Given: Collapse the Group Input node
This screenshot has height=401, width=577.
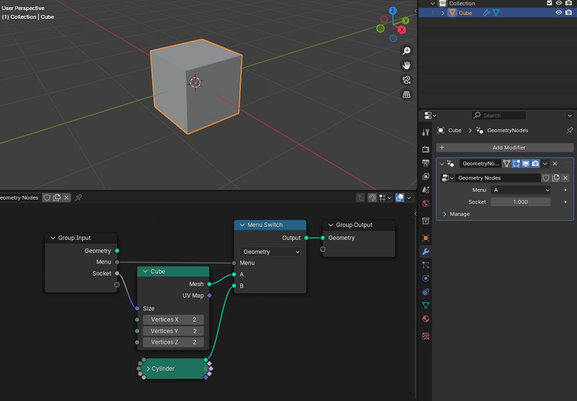Looking at the screenshot, I should [53, 238].
